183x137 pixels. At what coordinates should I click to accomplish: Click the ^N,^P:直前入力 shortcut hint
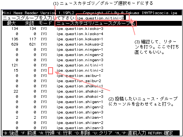tap(130, 133)
